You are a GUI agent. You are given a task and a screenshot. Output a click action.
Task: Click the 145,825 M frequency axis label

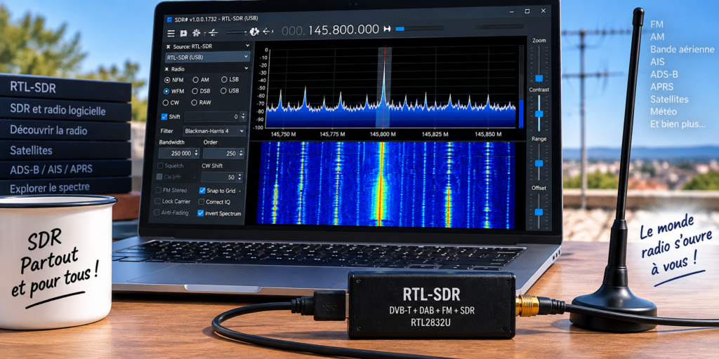coord(435,134)
